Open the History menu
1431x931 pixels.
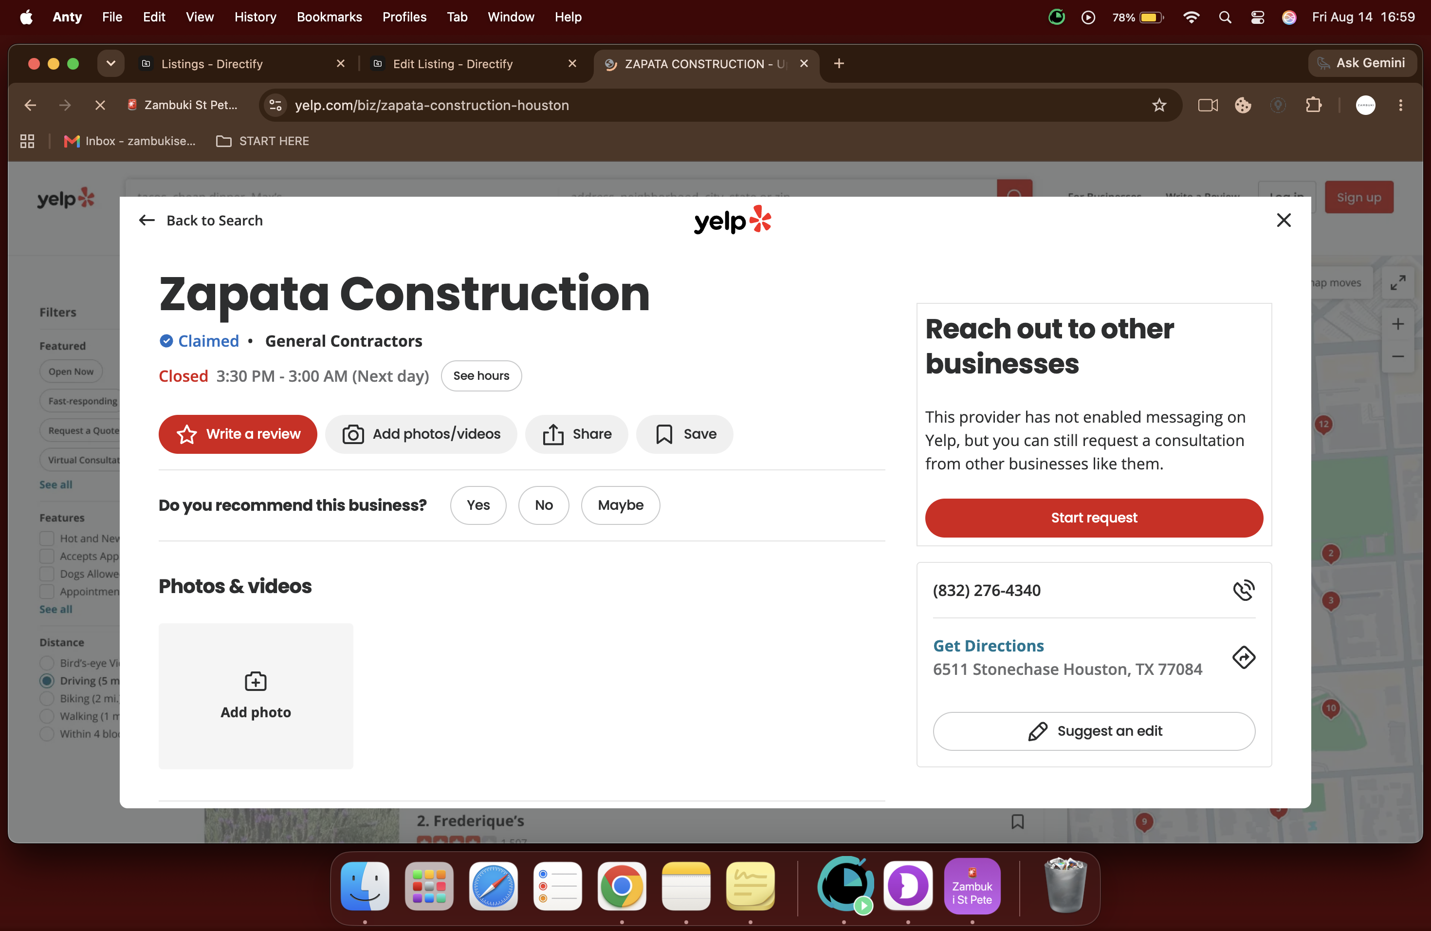pyautogui.click(x=255, y=17)
